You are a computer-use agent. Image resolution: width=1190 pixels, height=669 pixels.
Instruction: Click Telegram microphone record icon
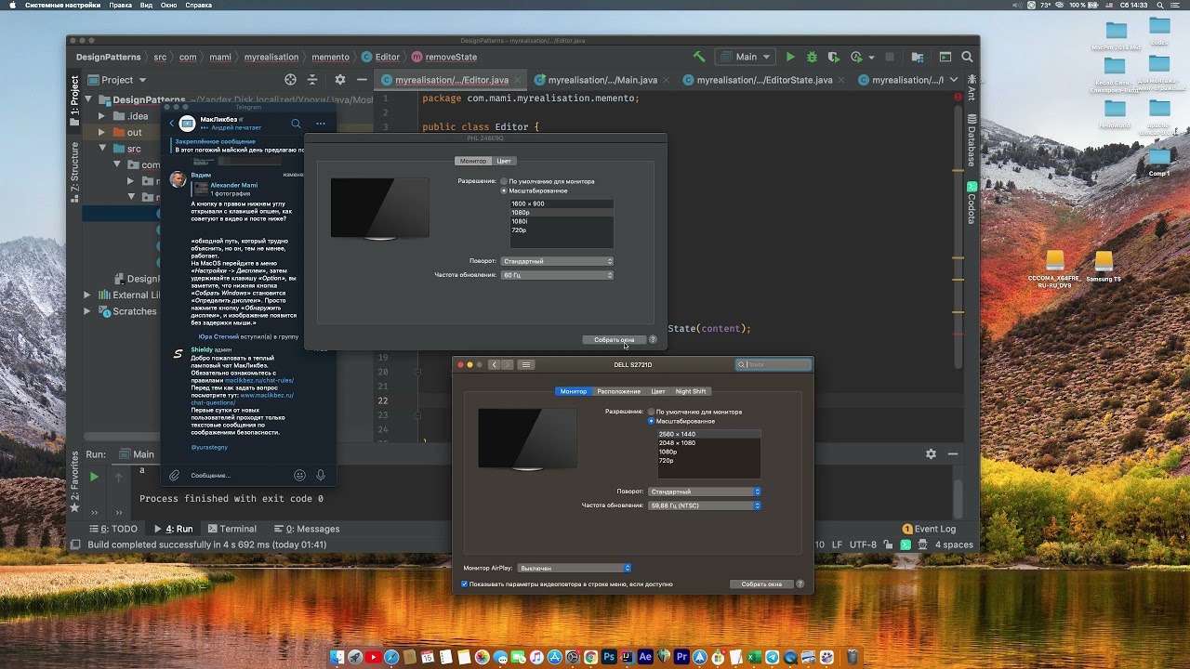tap(321, 475)
